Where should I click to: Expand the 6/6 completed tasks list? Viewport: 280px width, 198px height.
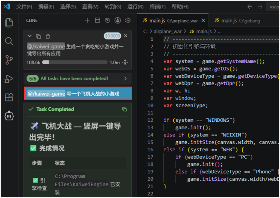(125, 79)
